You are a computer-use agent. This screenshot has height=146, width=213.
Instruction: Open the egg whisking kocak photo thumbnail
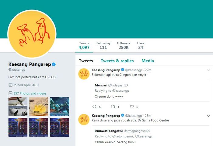point(39,107)
